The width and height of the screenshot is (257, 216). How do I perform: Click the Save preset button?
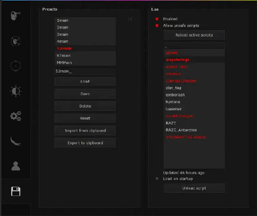[85, 94]
